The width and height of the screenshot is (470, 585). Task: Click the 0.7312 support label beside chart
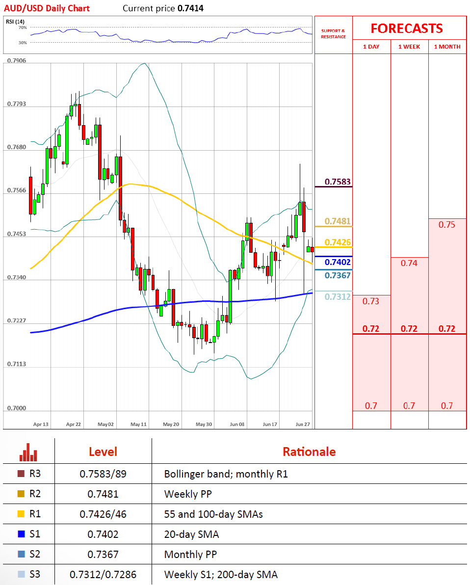pyautogui.click(x=338, y=297)
